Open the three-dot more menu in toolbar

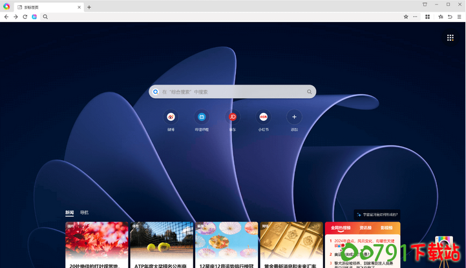coord(415,17)
